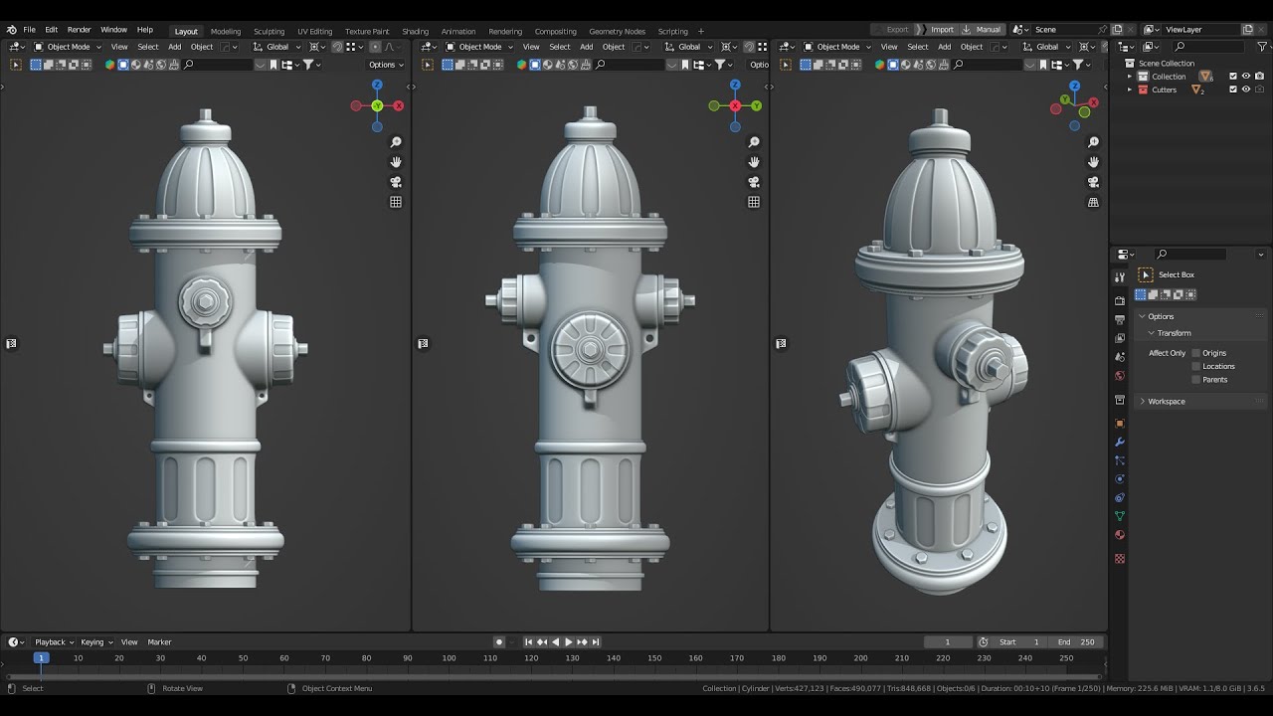This screenshot has width=1273, height=716.
Task: Hide the Cutters collection eye icon
Action: pos(1246,89)
